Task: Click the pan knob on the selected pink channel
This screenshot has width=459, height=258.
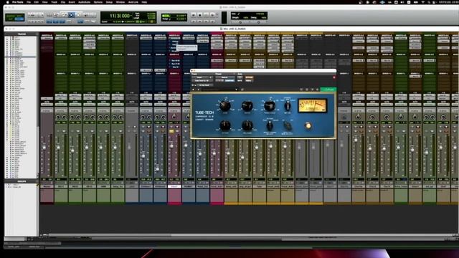Action: click(x=174, y=117)
